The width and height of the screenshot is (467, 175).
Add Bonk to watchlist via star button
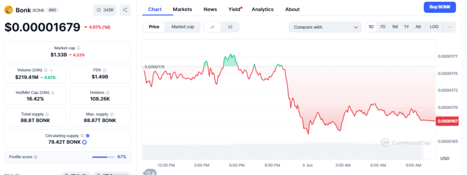click(x=105, y=10)
